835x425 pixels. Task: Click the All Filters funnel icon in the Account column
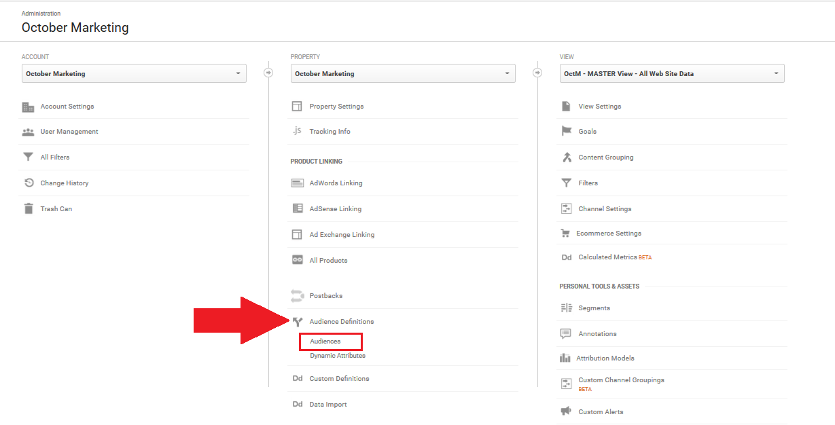point(28,157)
